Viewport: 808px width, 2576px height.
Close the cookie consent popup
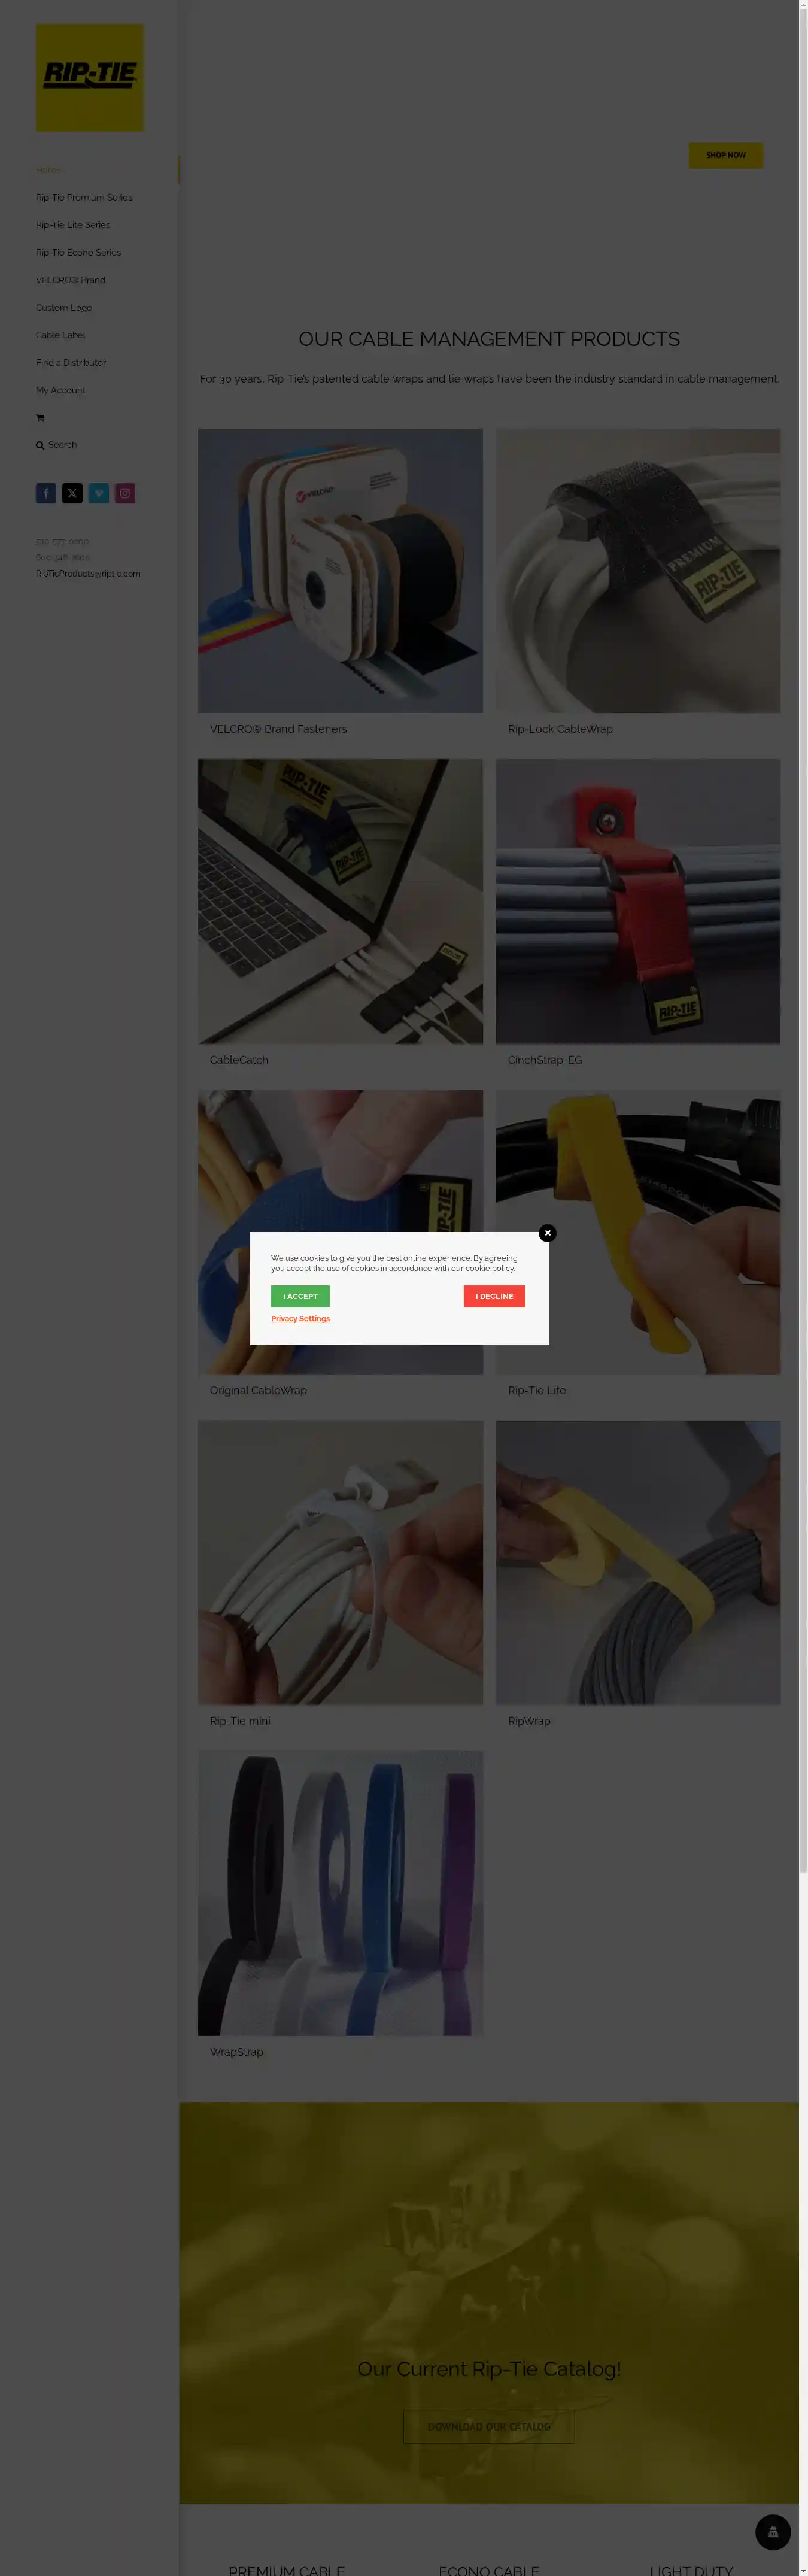pyautogui.click(x=547, y=1233)
